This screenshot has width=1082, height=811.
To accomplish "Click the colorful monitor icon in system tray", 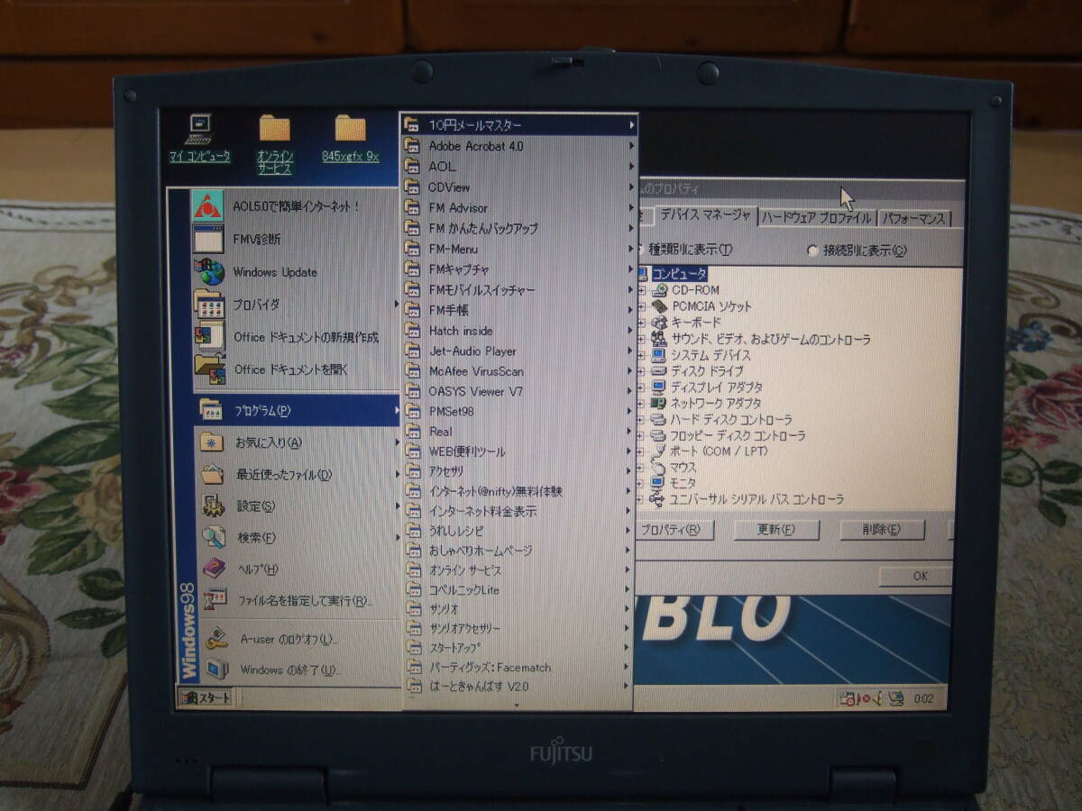I will click(895, 697).
